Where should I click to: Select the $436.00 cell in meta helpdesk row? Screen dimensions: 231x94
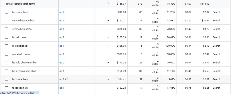pyautogui.click(x=121, y=46)
